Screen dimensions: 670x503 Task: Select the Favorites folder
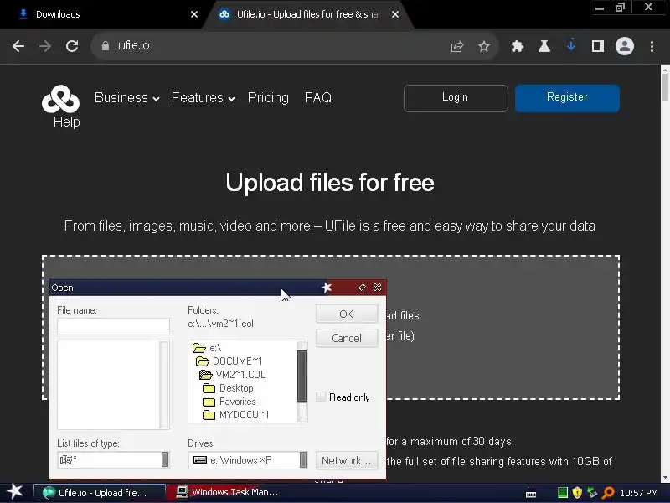point(229,402)
